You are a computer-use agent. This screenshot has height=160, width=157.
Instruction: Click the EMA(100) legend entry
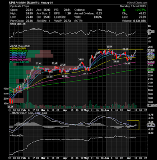pyautogui.click(x=19, y=60)
